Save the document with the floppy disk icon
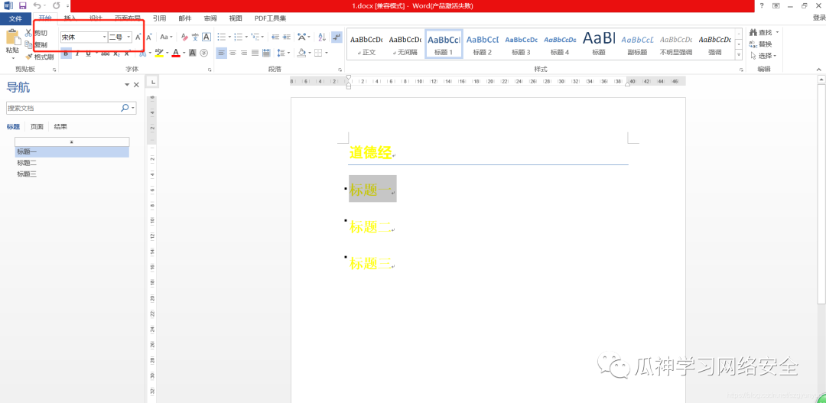The image size is (826, 403). (x=22, y=5)
